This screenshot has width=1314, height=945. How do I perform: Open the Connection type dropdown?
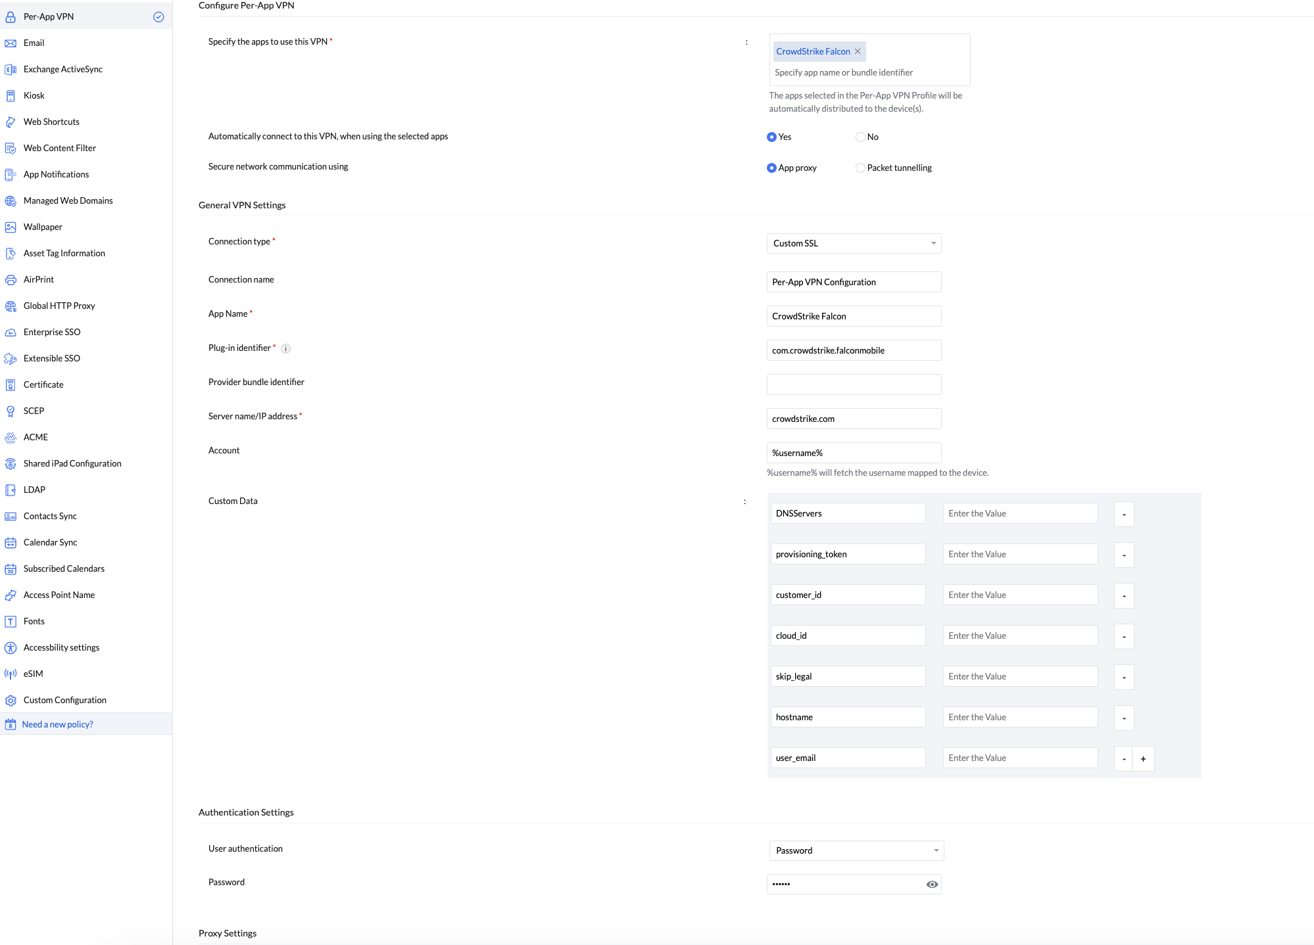tap(854, 244)
